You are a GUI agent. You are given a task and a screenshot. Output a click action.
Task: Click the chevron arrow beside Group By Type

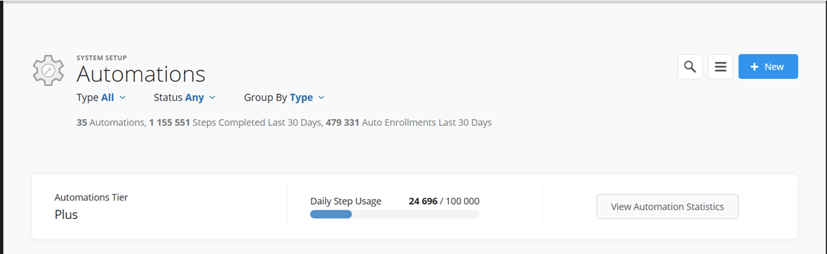321,98
